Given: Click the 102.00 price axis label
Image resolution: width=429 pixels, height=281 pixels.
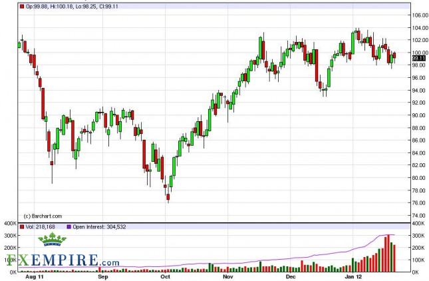Looking at the screenshot, I should pos(420,40).
